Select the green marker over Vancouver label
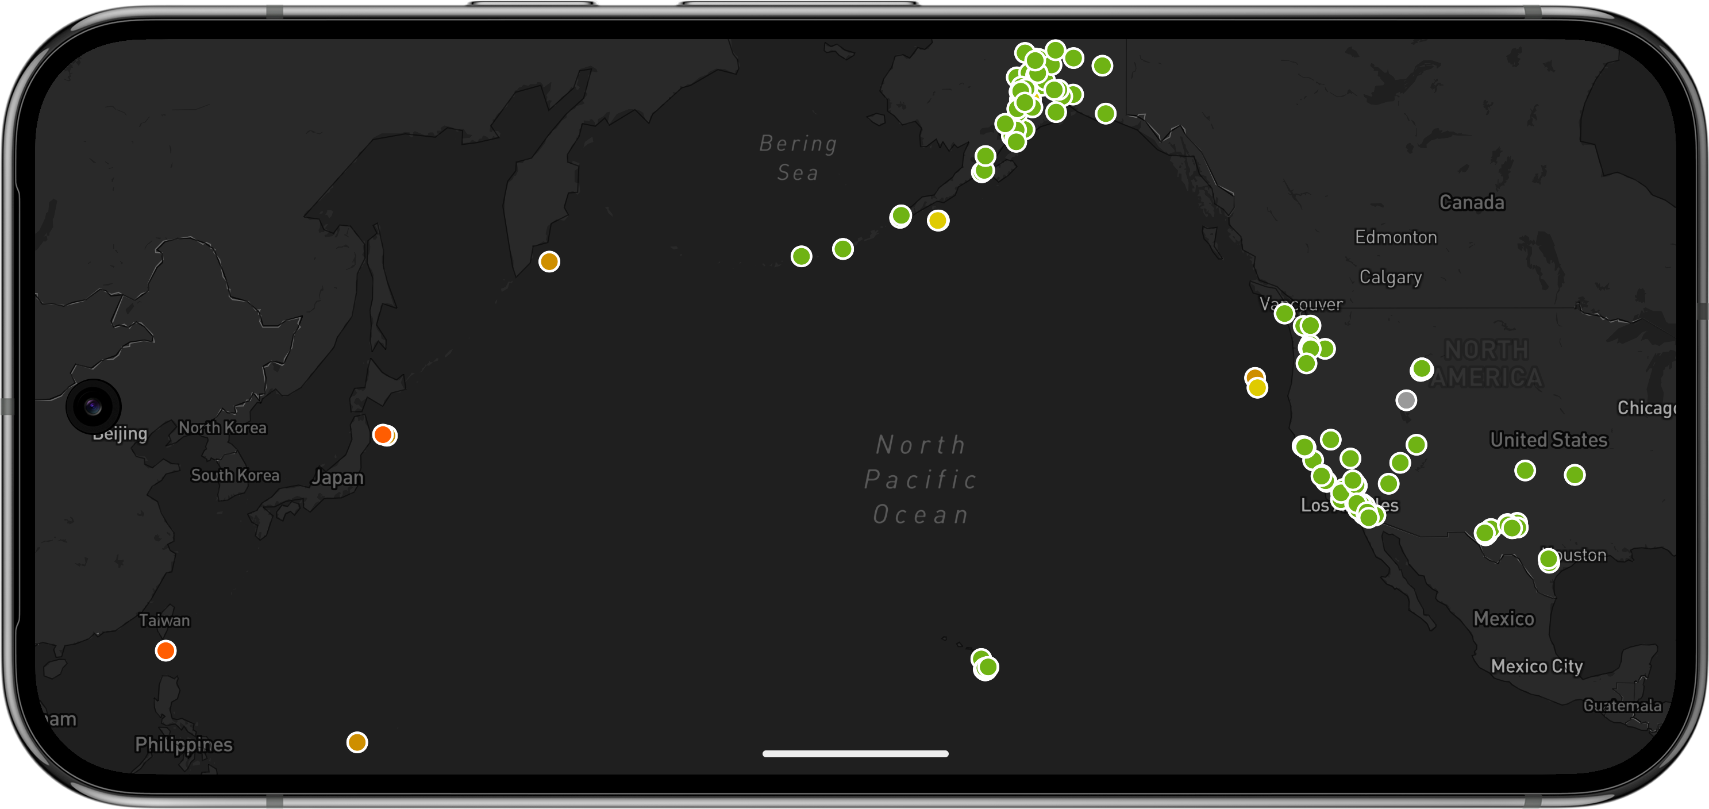This screenshot has width=1709, height=809. click(x=1284, y=313)
